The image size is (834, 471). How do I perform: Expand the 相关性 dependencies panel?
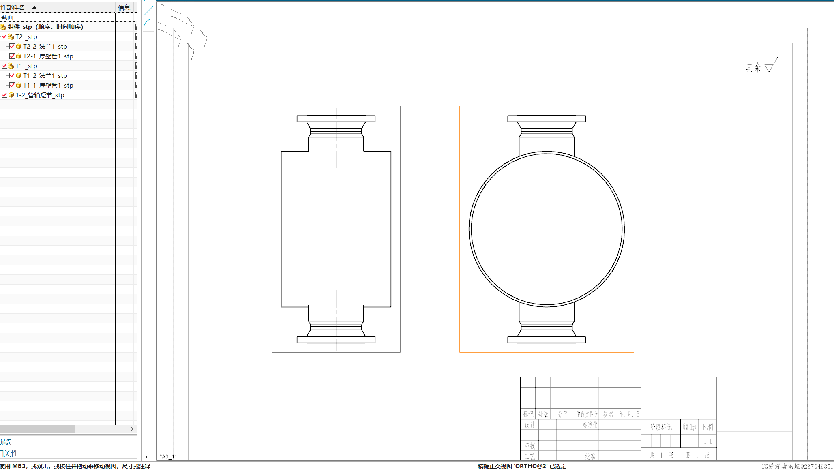(x=9, y=453)
